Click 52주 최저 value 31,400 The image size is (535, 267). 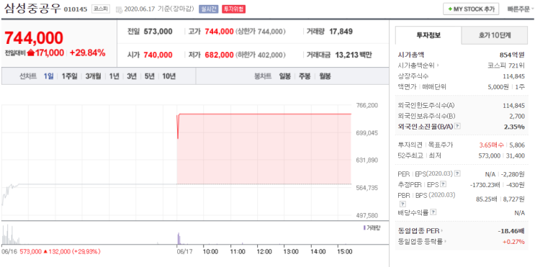516,156
